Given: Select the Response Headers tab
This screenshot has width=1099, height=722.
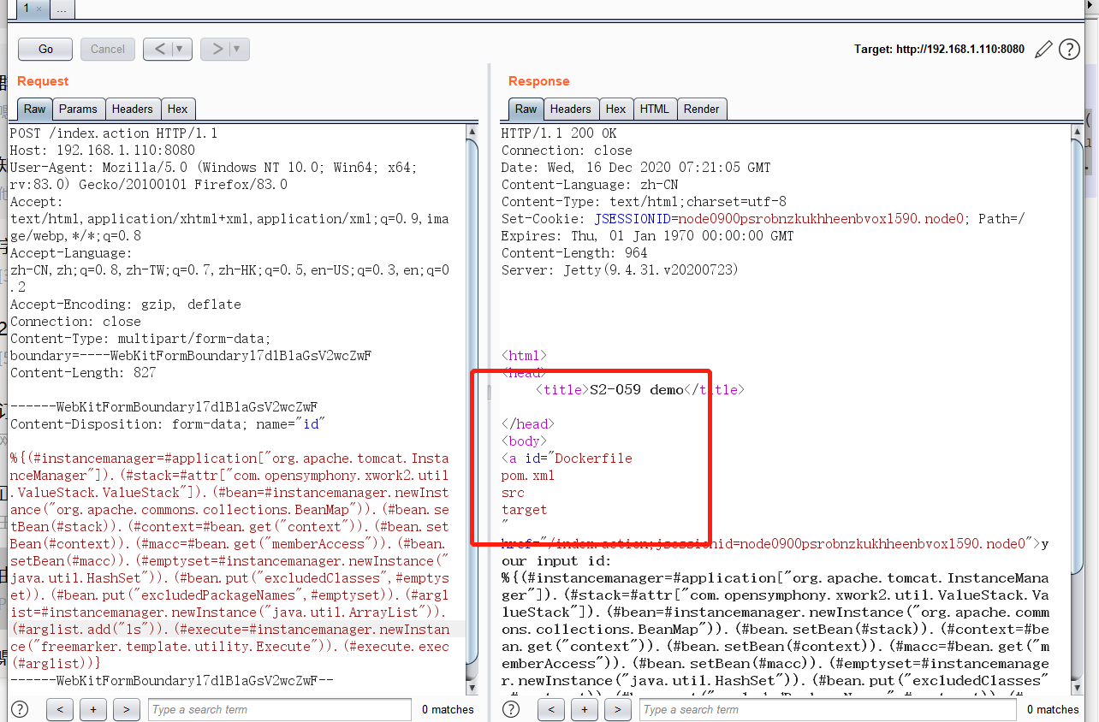Looking at the screenshot, I should 571,109.
